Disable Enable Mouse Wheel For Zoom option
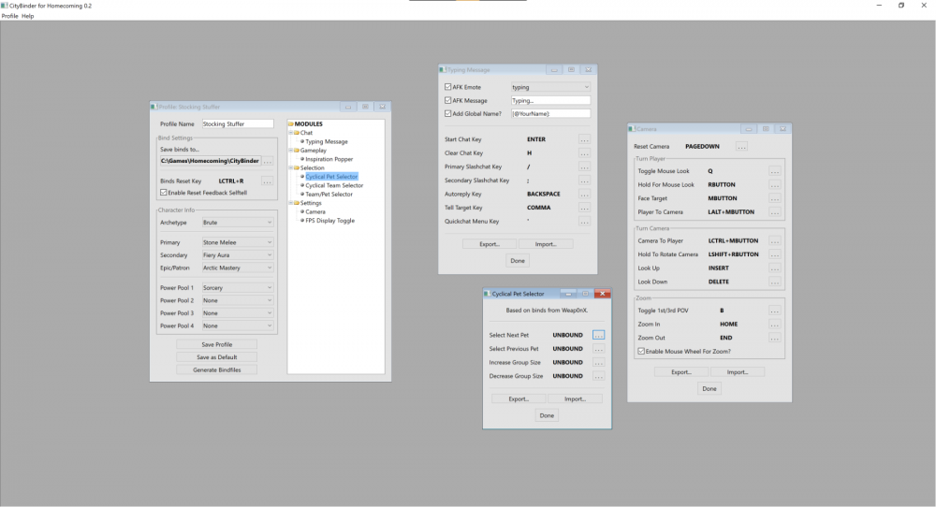The width and height of the screenshot is (936, 507). (640, 351)
